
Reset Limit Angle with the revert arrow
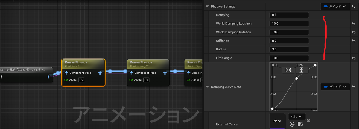pyautogui.click(x=353, y=58)
